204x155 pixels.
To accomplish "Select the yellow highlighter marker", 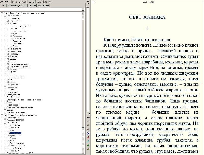I will (88, 149).
